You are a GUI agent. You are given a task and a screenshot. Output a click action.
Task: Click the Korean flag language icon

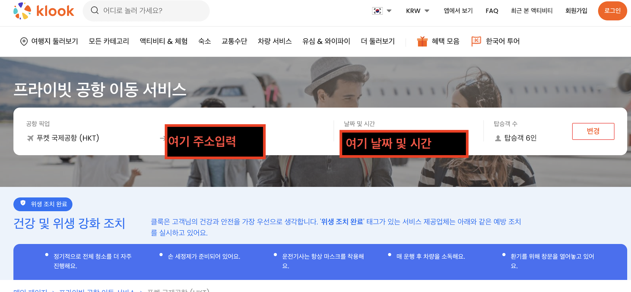tap(377, 11)
